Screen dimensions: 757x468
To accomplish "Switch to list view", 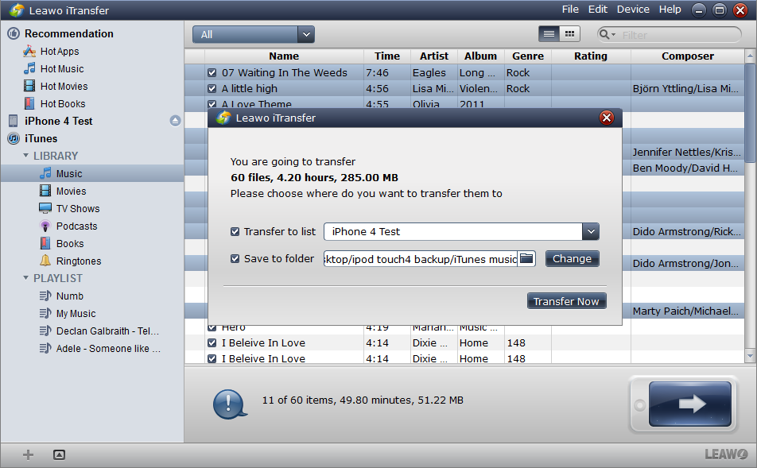I will [x=549, y=34].
